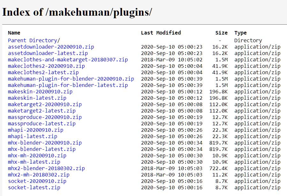Download assetdownloader-latest.zip
This screenshot has height=196, width=287.
[48, 53]
